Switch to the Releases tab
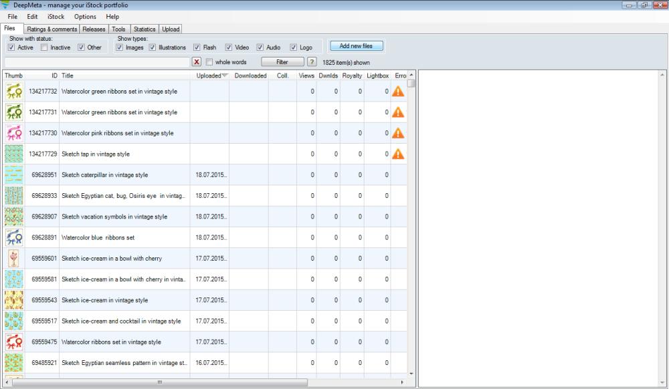This screenshot has width=669, height=389. (x=94, y=29)
